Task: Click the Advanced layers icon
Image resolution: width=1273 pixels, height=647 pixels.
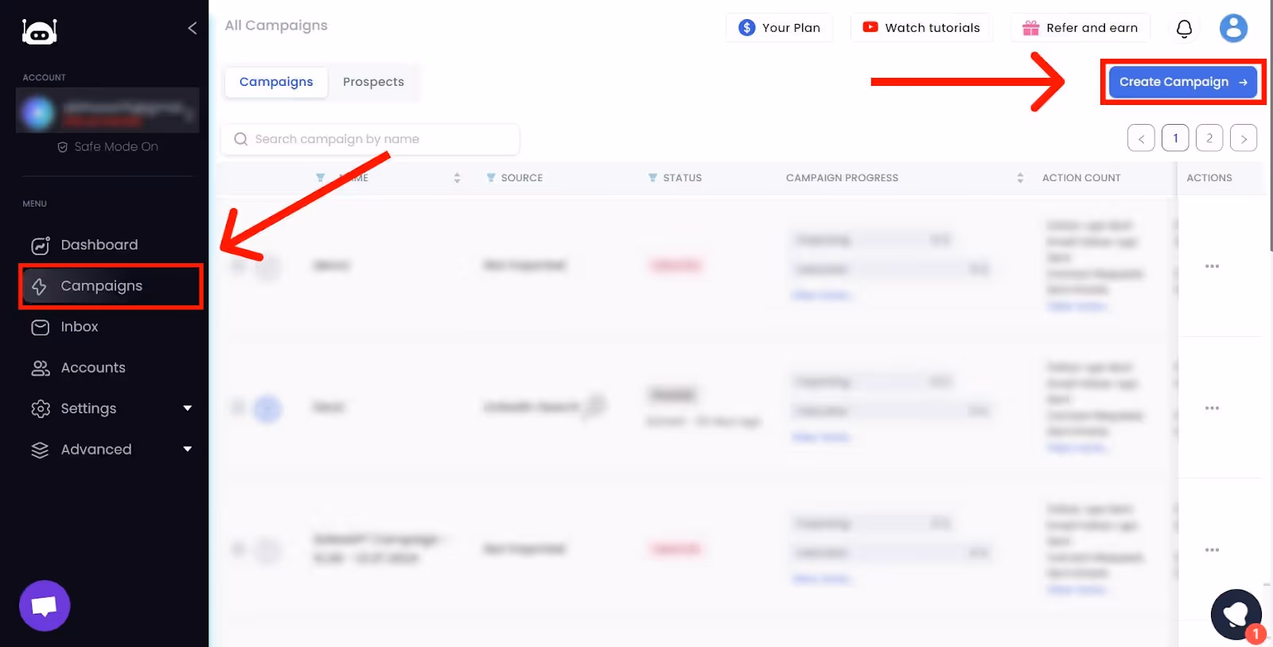Action: pyautogui.click(x=40, y=450)
